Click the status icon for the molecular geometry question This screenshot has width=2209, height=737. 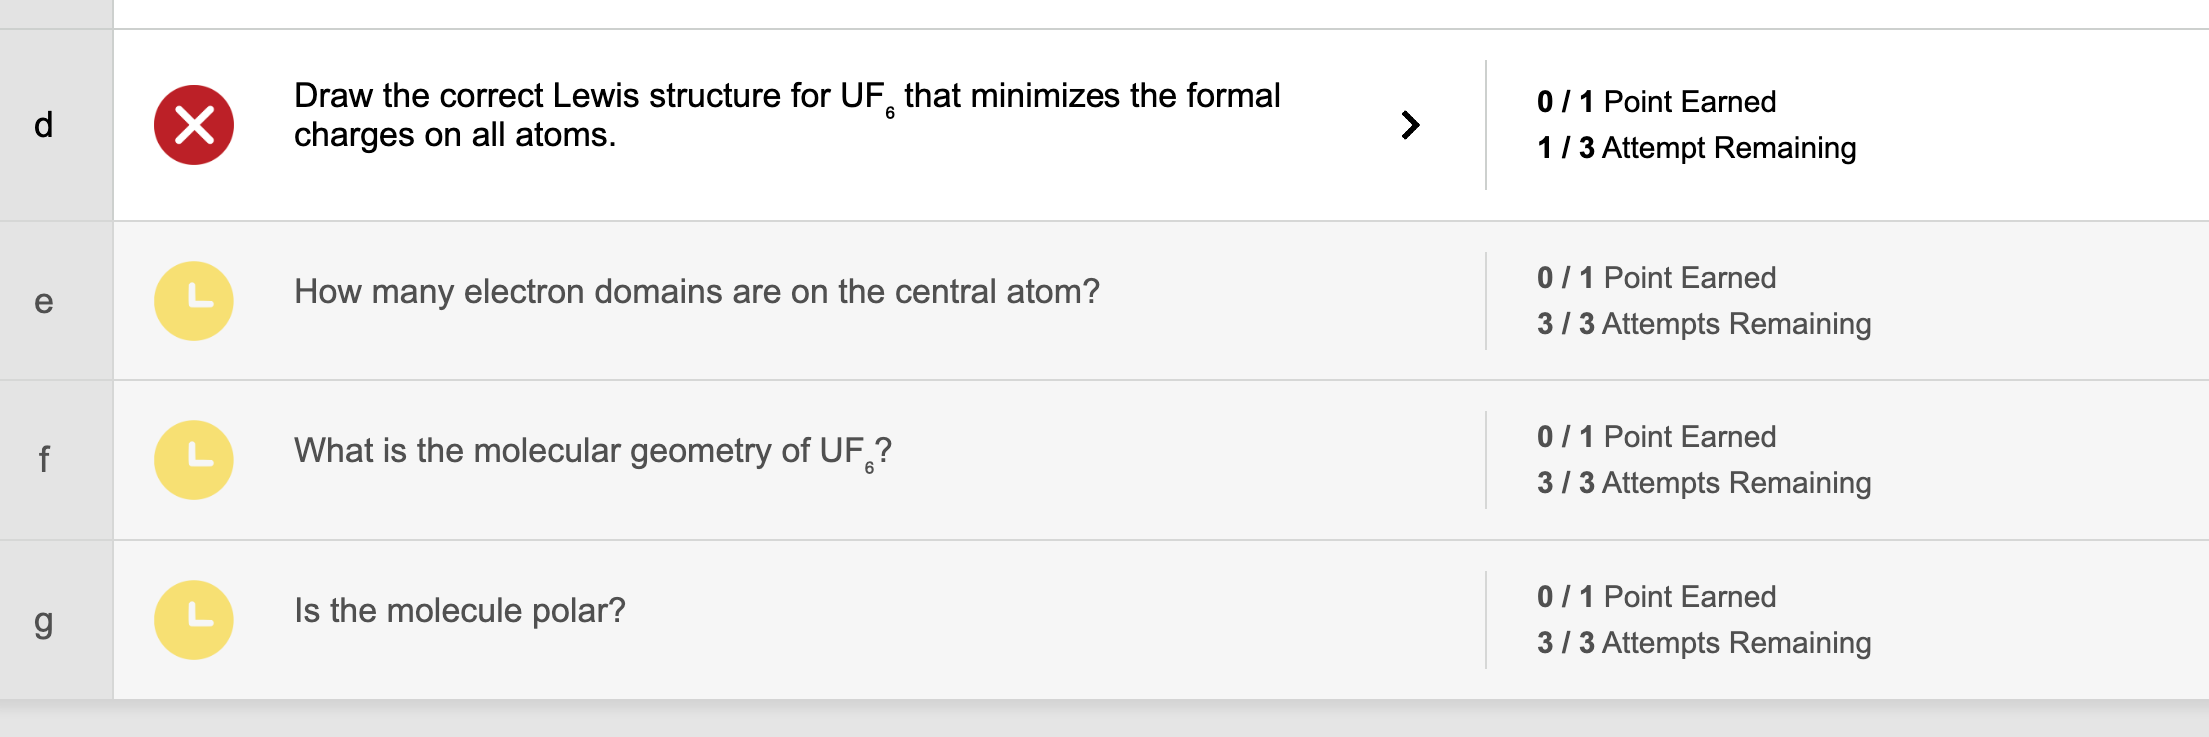[x=194, y=459]
